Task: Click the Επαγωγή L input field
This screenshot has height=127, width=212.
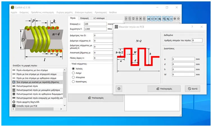Action: (x=95, y=24)
